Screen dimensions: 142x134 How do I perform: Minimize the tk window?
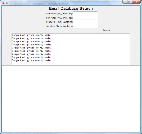125,2
